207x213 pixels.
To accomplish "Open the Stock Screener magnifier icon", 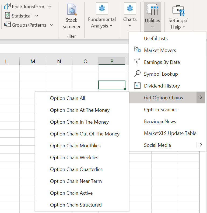I will click(x=72, y=9).
